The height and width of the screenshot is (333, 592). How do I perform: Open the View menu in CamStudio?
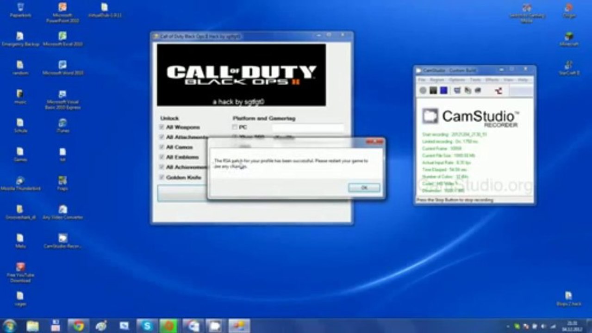pyautogui.click(x=508, y=80)
